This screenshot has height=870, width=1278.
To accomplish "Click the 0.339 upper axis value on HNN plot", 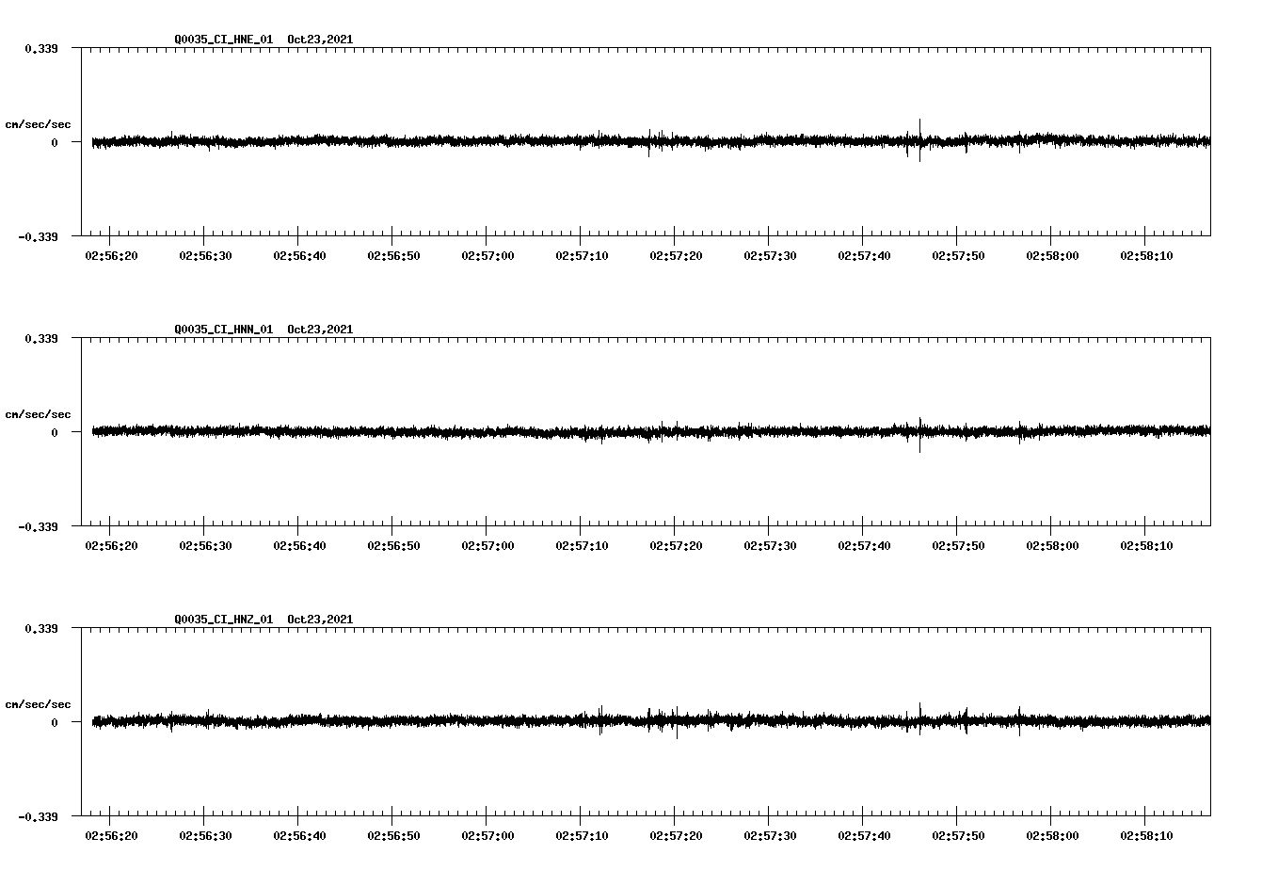I will pyautogui.click(x=40, y=338).
